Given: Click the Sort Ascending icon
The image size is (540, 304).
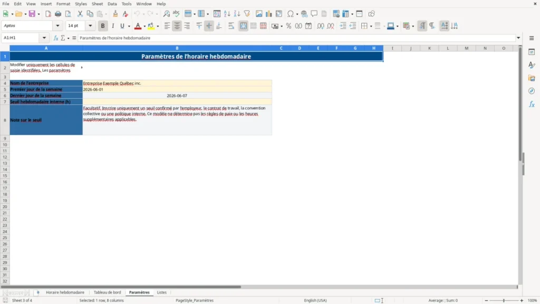Looking at the screenshot, I should 227,14.
